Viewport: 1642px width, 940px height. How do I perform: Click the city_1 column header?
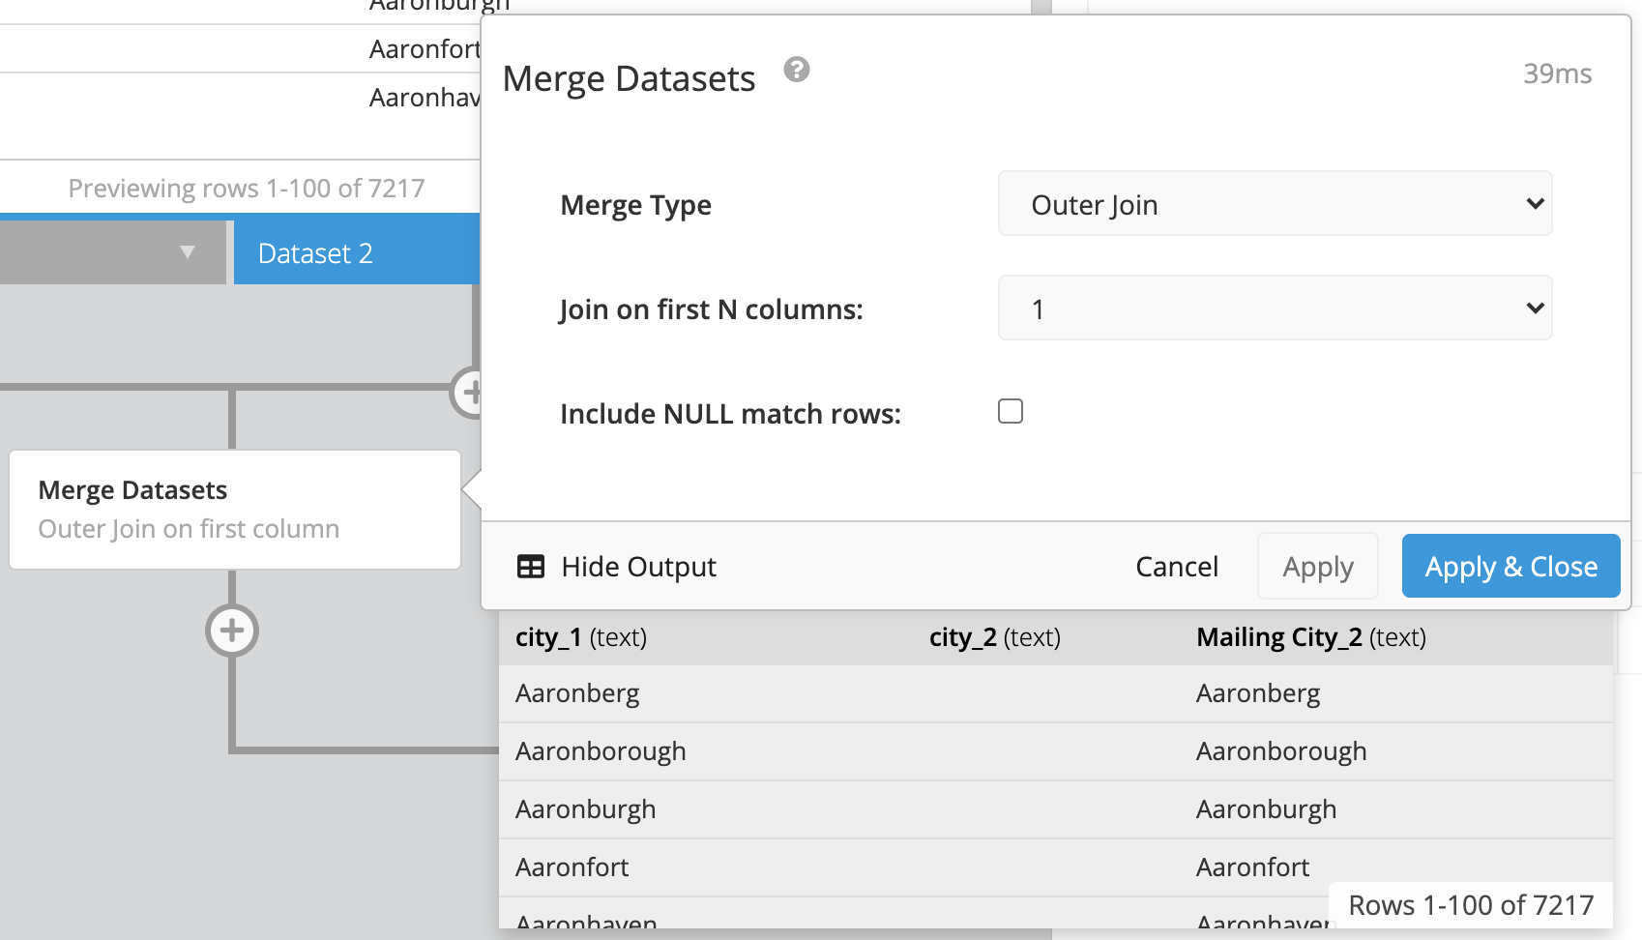[581, 637]
